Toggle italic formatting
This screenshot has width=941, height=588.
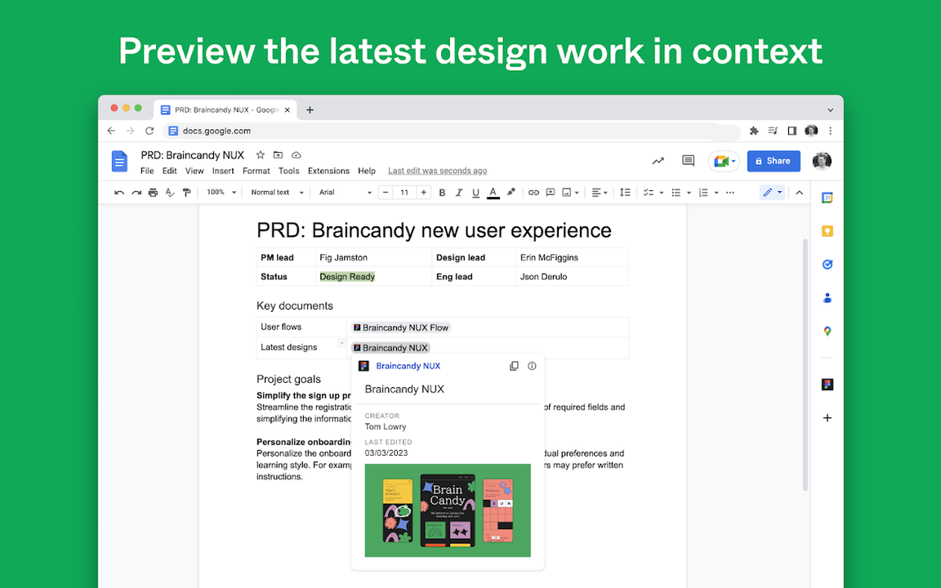[x=459, y=193]
